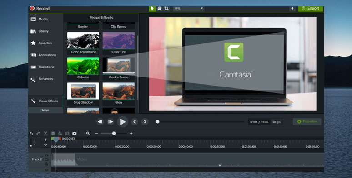This screenshot has width=352, height=178.
Task: Collapse tracks with the timeline chevron down
Action: tap(45, 145)
